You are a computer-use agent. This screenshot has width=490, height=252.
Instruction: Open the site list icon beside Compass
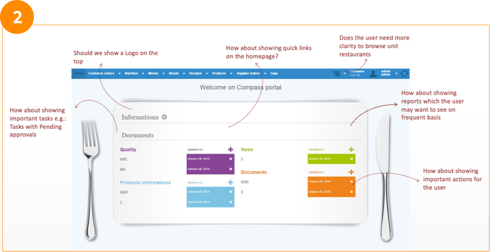pyautogui.click(x=337, y=74)
